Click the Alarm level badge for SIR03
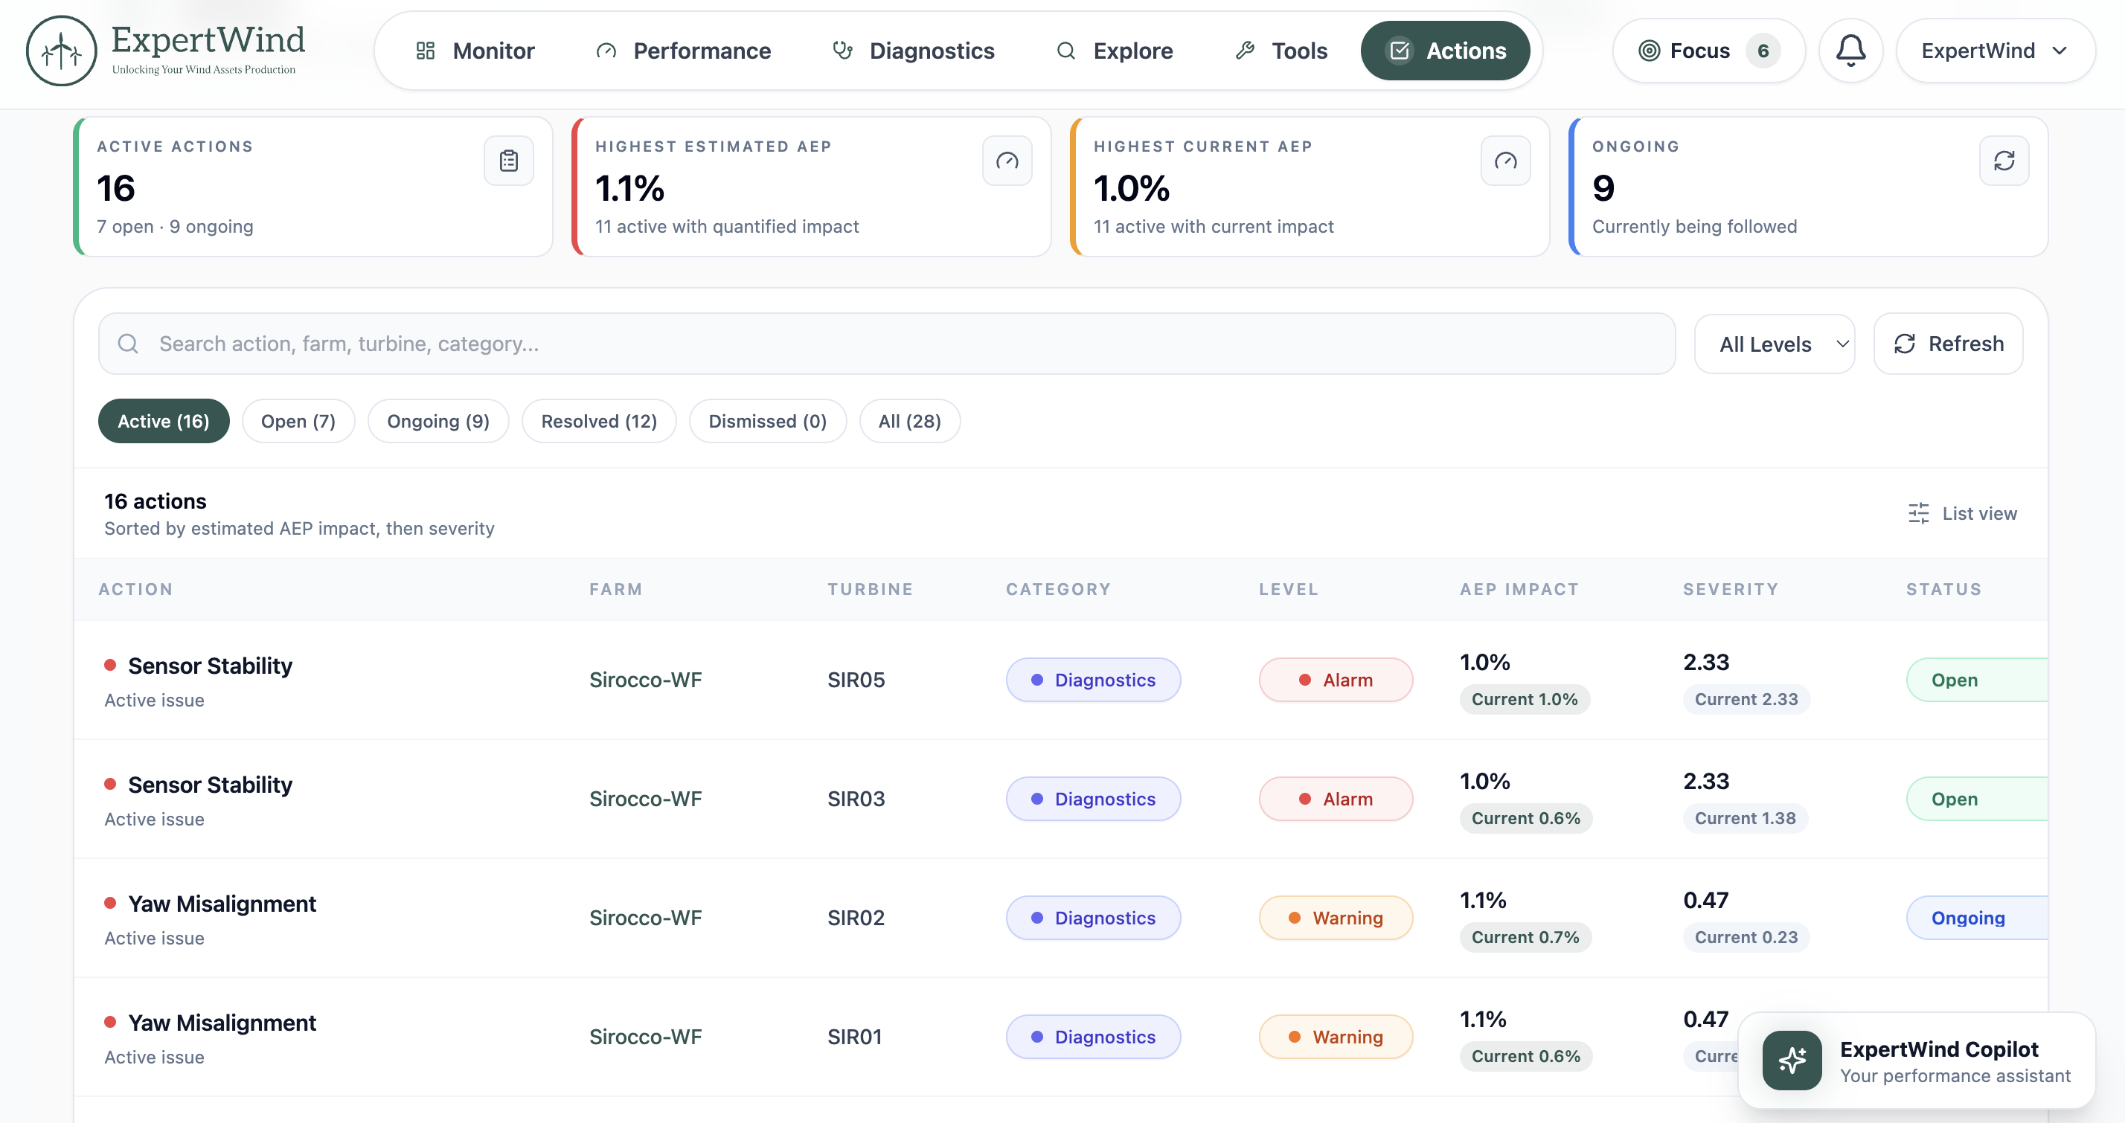The height and width of the screenshot is (1123, 2125). click(x=1336, y=798)
